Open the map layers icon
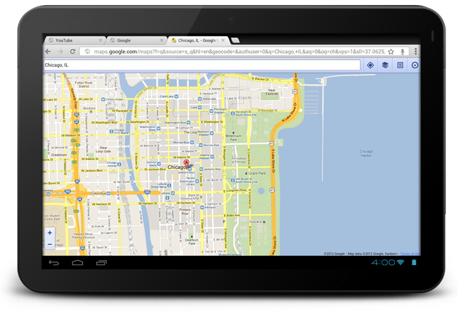This screenshot has width=458, height=313. pos(385,65)
